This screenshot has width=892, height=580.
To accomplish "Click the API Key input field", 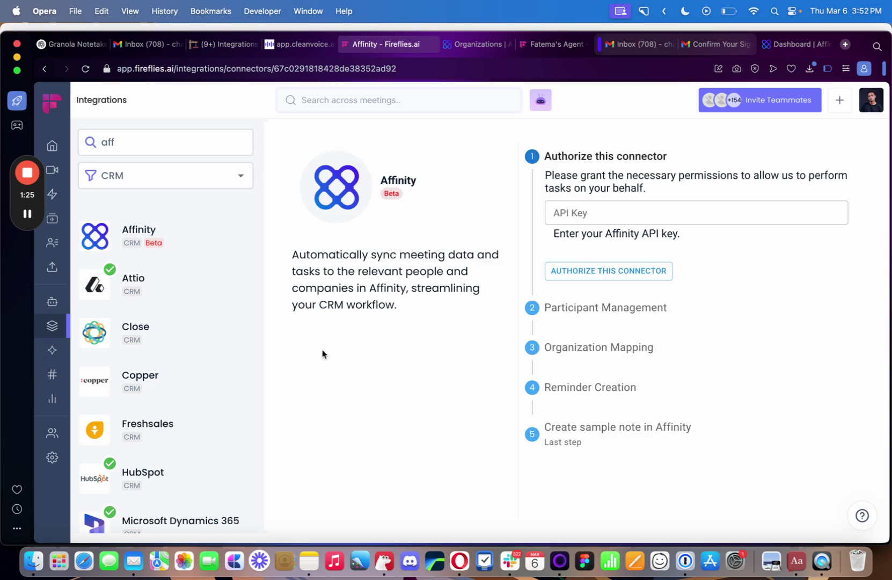I will (x=696, y=213).
